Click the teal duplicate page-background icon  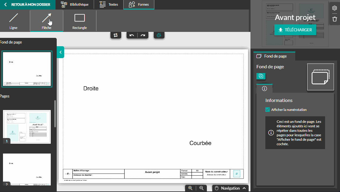261,76
